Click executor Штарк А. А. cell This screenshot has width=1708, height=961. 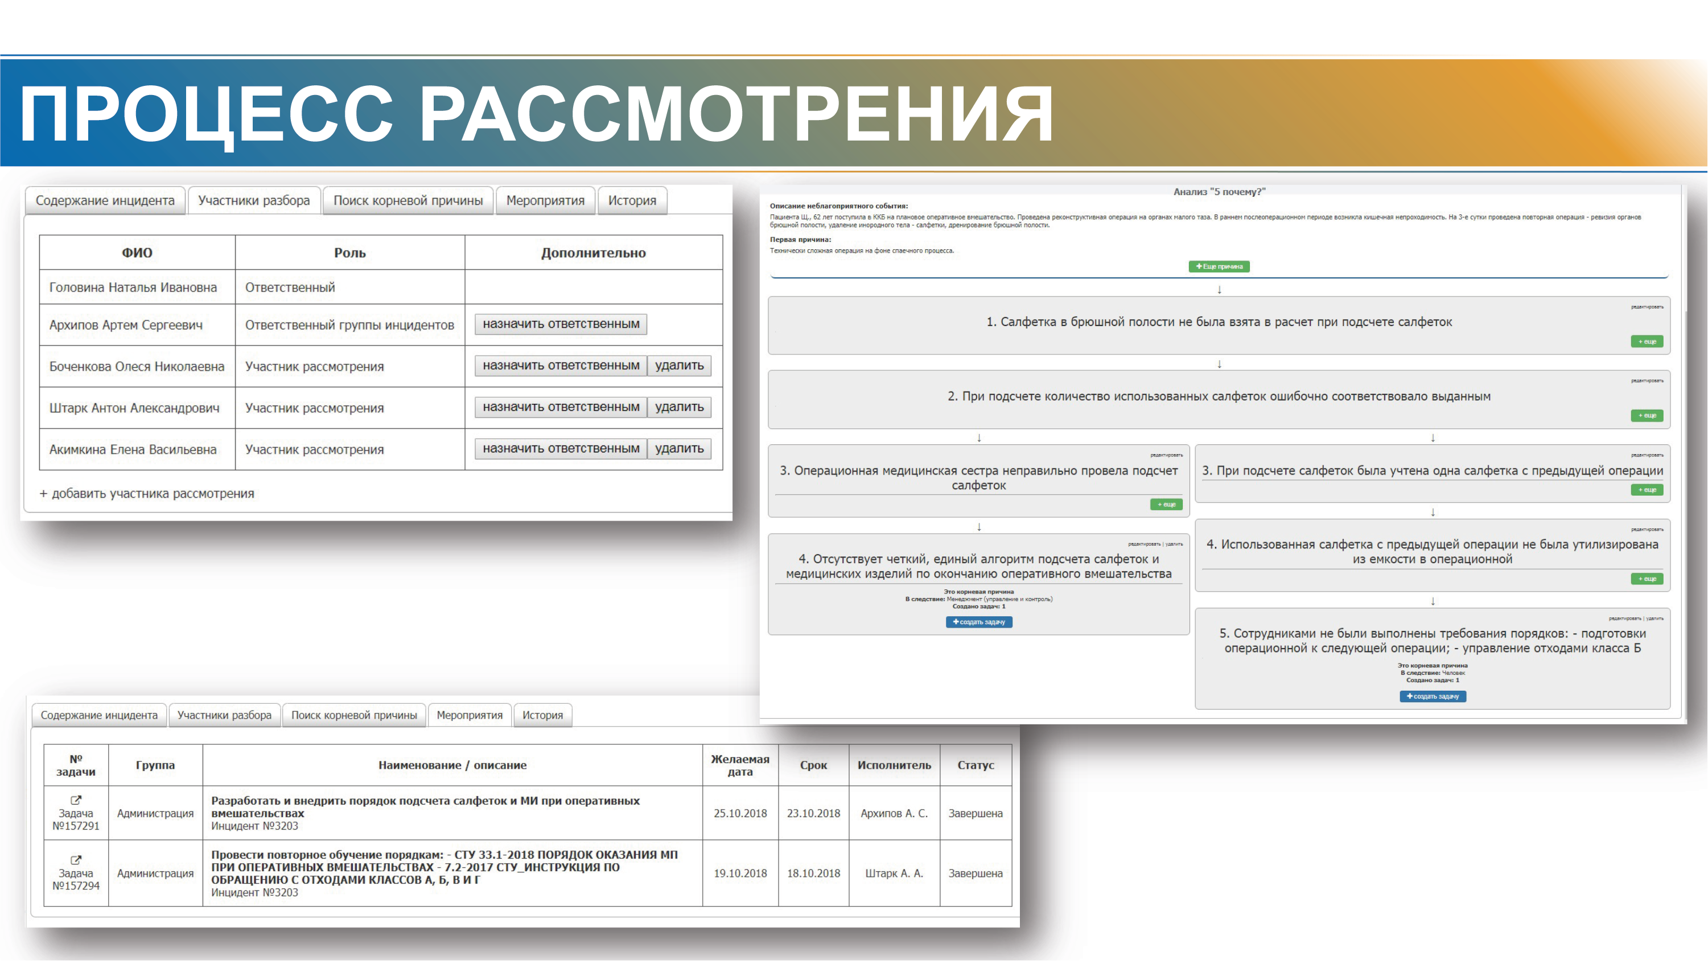894,873
